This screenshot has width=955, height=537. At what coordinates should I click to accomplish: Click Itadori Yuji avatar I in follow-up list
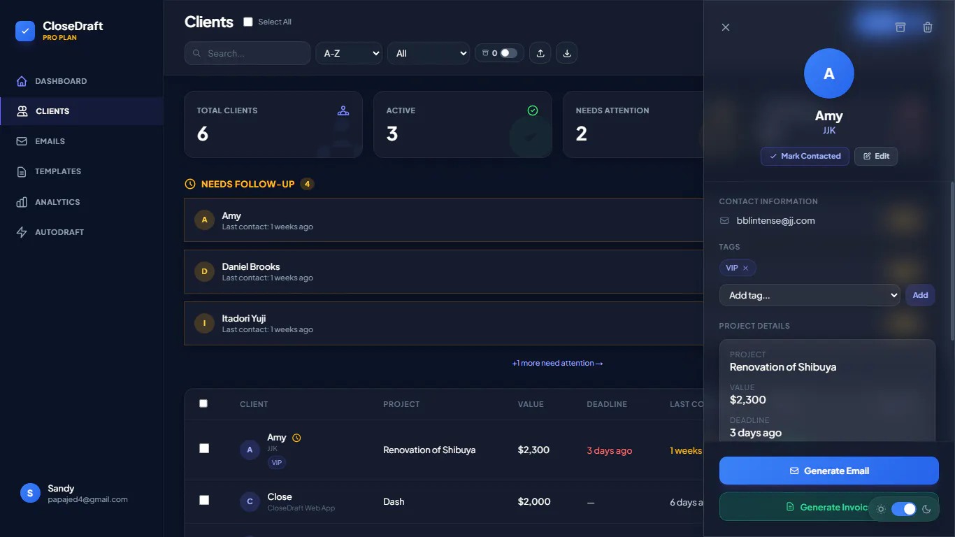tap(204, 323)
